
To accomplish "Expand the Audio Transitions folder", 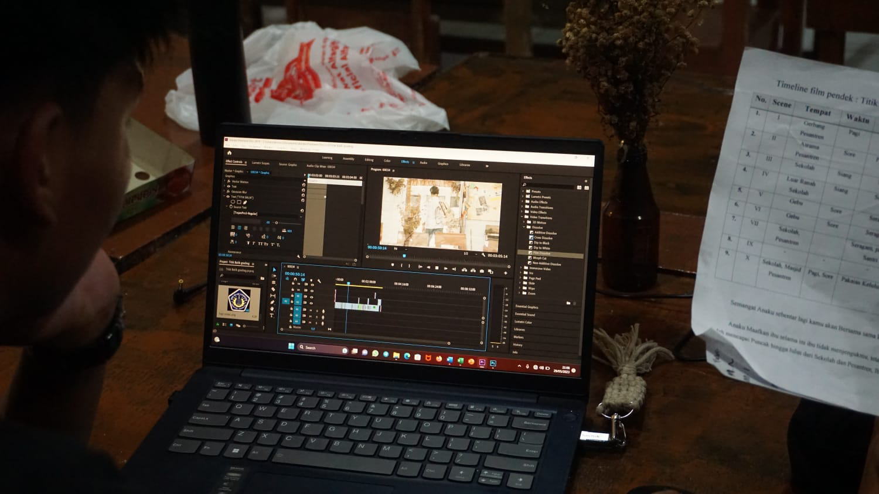I will pyautogui.click(x=522, y=207).
